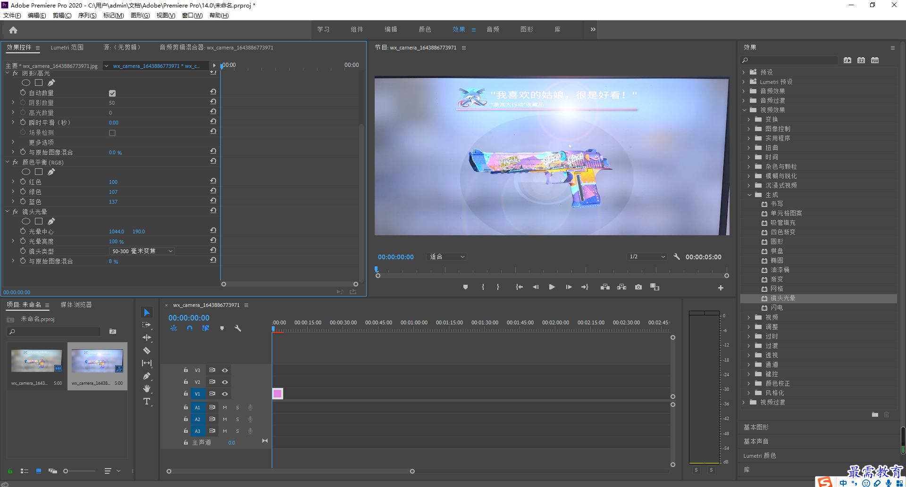Expand the 视频过渡 folder

[744, 402]
